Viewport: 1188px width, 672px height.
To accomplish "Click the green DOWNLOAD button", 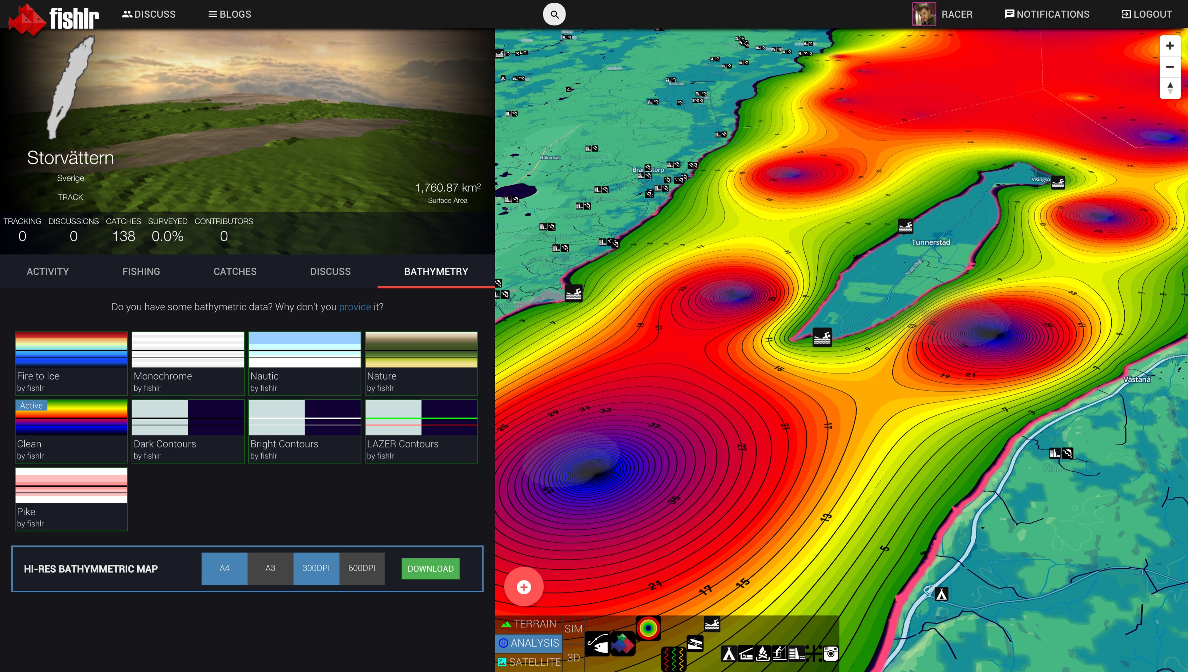I will tap(430, 569).
